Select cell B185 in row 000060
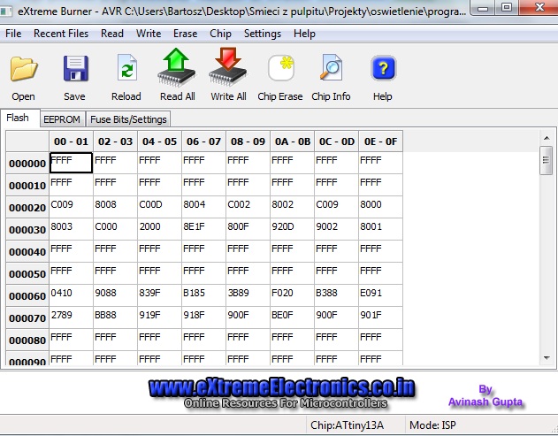 pos(203,295)
